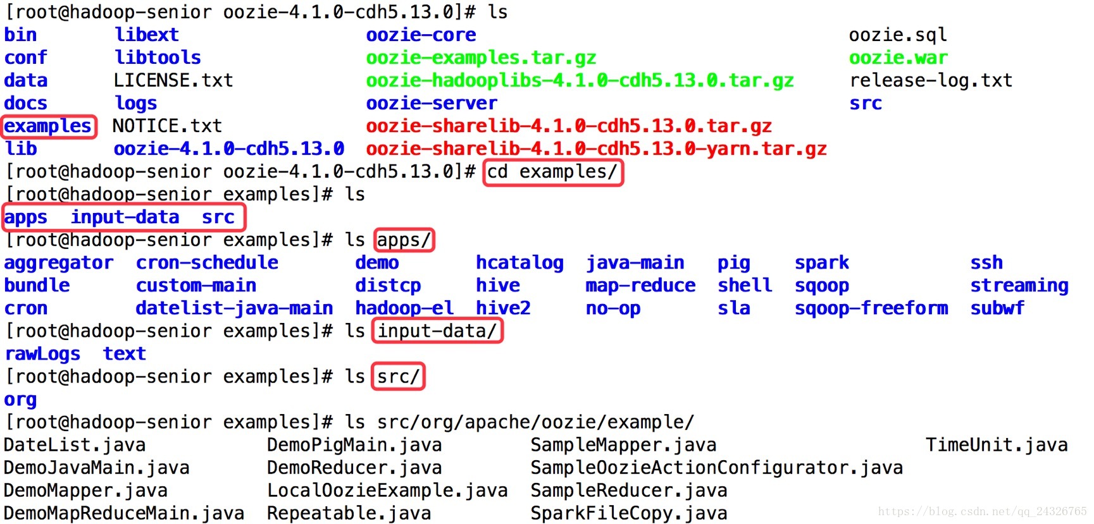Click the 'oozie.sql' file name
Viewport: 1094px width, 524px height.
coord(898,35)
